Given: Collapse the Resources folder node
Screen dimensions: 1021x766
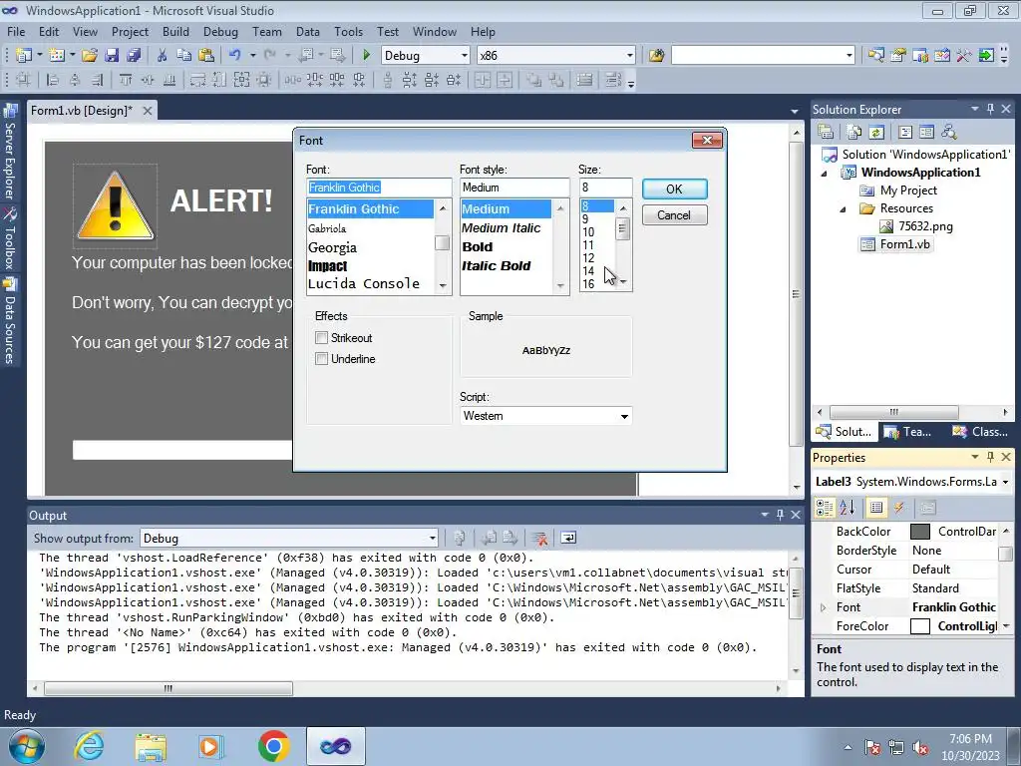Looking at the screenshot, I should click(x=843, y=209).
